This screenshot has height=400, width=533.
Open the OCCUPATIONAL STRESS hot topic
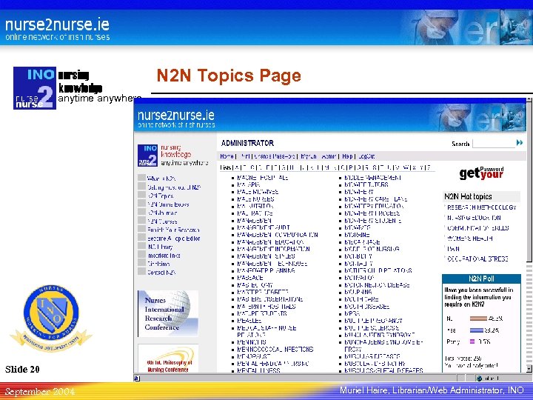(477, 259)
